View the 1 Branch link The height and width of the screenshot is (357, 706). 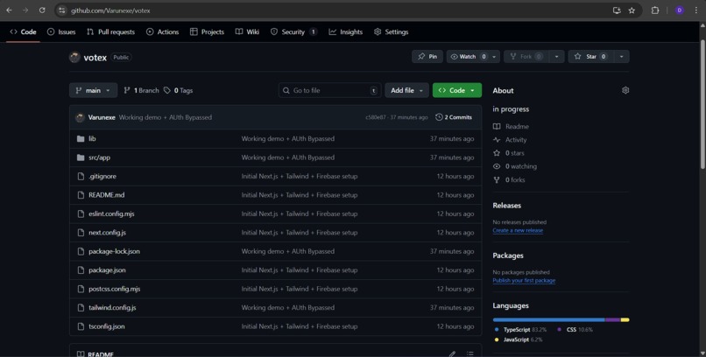tap(141, 90)
